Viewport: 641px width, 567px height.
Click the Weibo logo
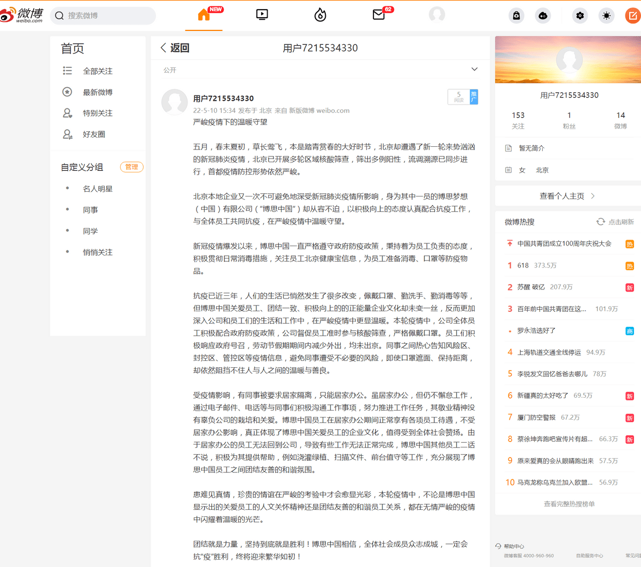point(22,15)
